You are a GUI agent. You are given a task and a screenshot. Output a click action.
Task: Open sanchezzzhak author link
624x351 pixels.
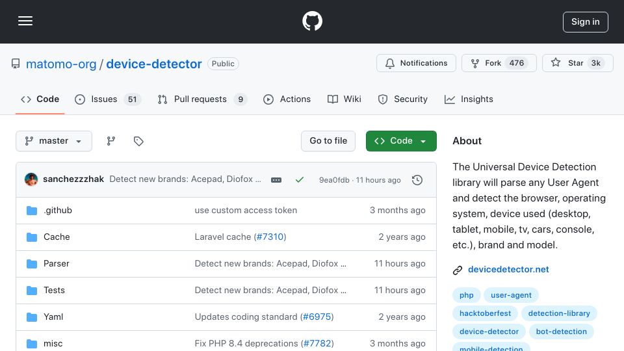(73, 179)
